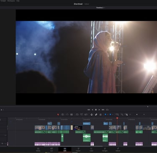Jump to first frame transport button

pos(89,110)
